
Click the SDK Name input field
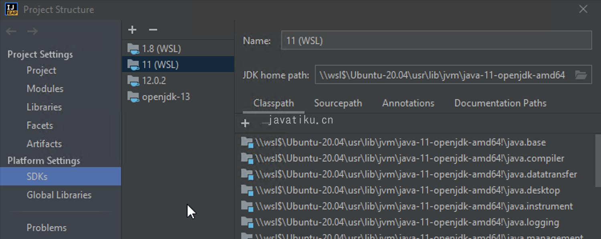pyautogui.click(x=436, y=40)
